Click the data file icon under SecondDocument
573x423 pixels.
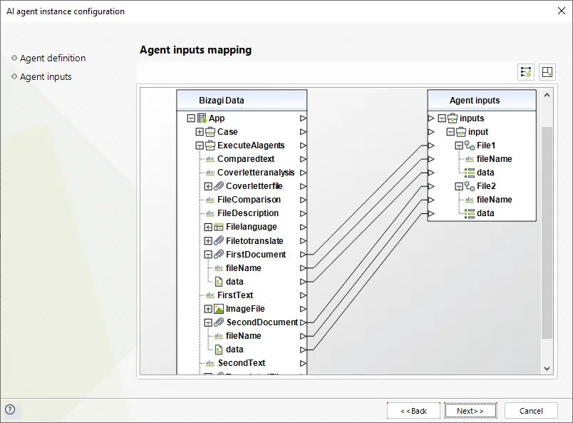click(x=219, y=350)
